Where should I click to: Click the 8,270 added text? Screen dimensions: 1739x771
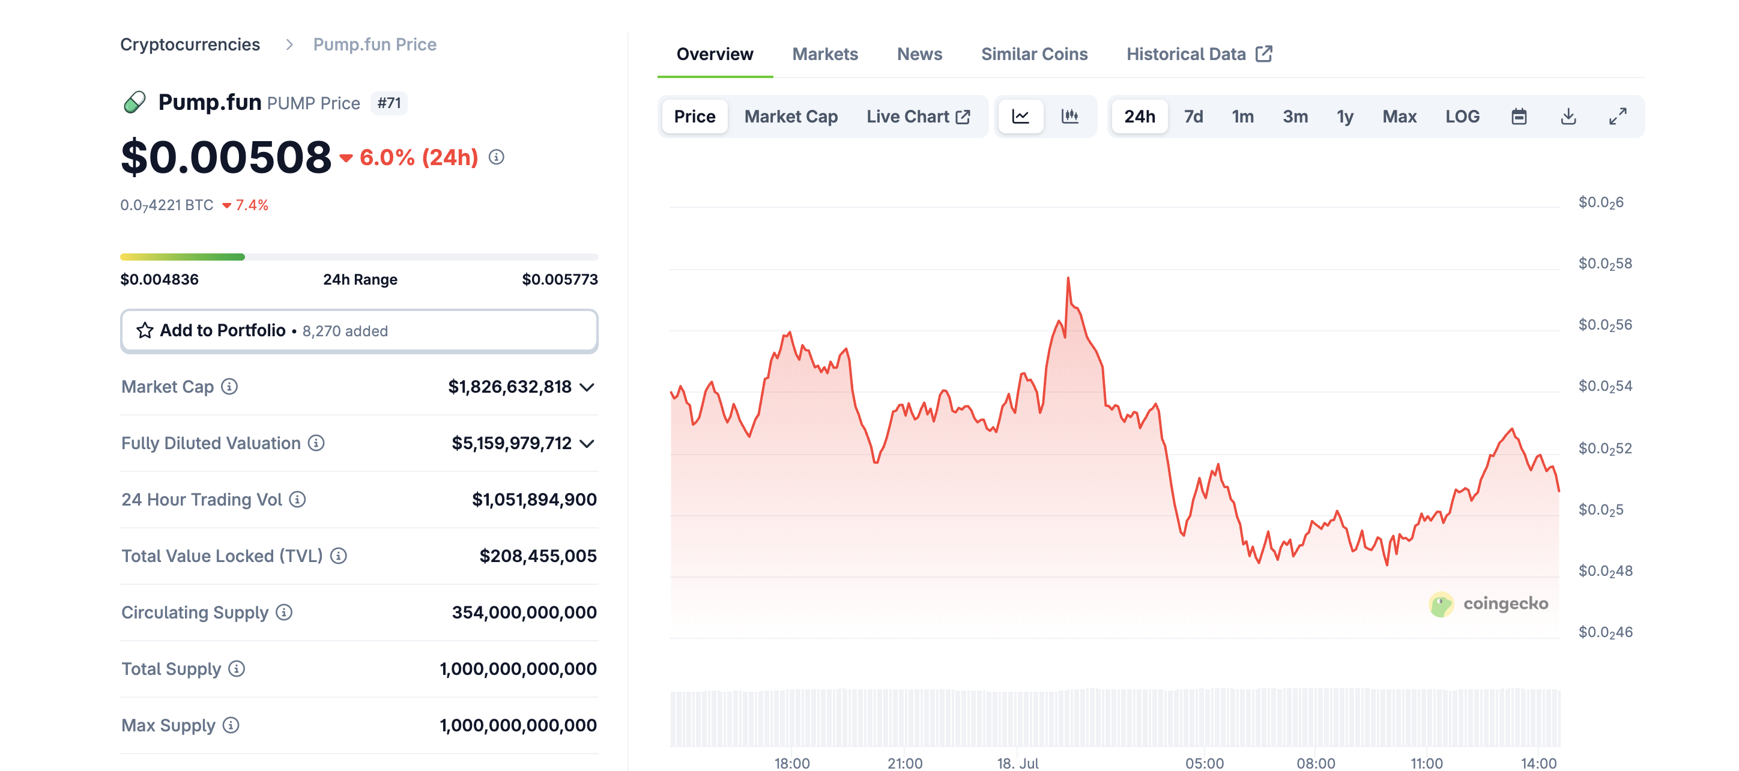click(x=345, y=331)
